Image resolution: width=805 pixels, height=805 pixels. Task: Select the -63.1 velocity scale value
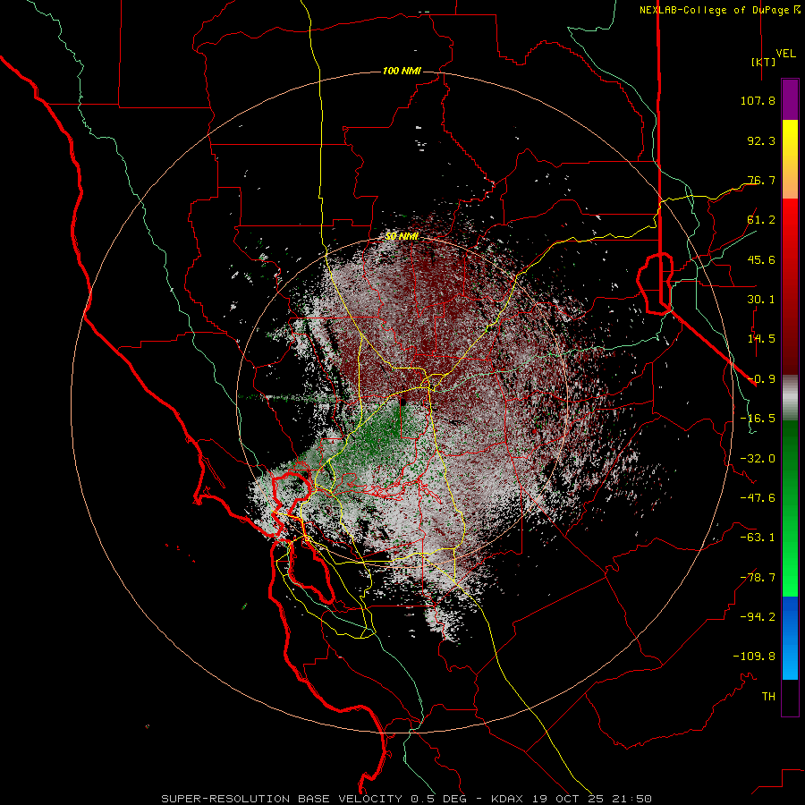[758, 538]
